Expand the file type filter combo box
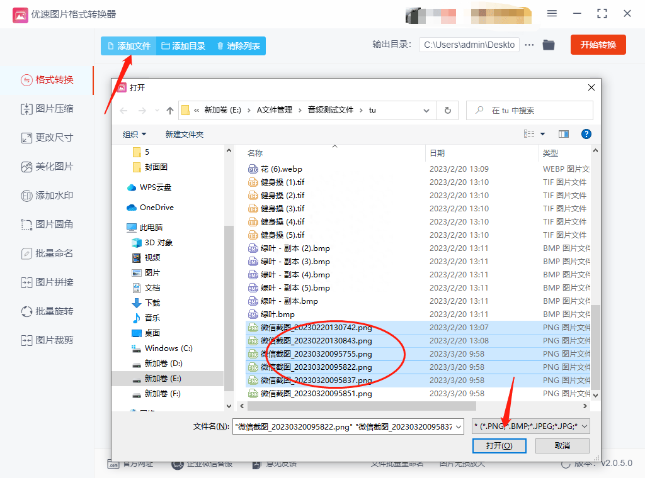The height and width of the screenshot is (478, 645). [x=531, y=426]
